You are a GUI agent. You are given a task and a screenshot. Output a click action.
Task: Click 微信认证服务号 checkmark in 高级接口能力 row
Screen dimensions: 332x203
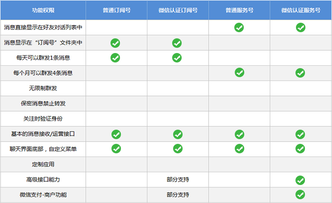(x=300, y=180)
